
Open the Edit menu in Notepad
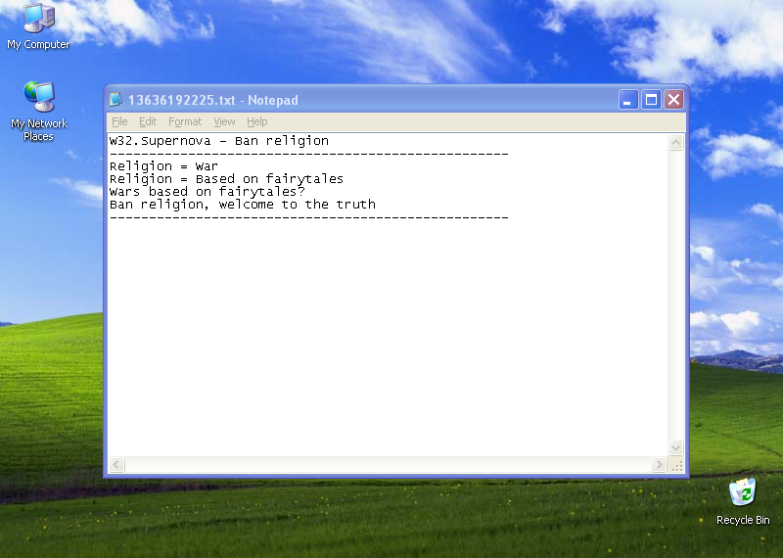(x=148, y=121)
